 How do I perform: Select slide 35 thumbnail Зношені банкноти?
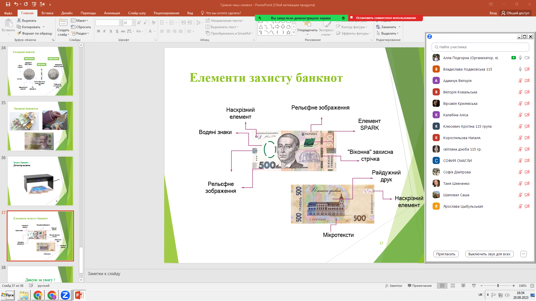point(40,126)
